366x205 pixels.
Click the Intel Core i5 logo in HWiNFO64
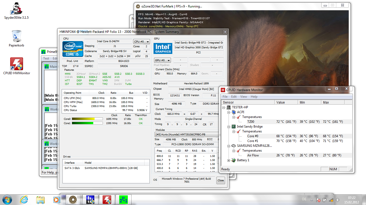coord(73,49)
